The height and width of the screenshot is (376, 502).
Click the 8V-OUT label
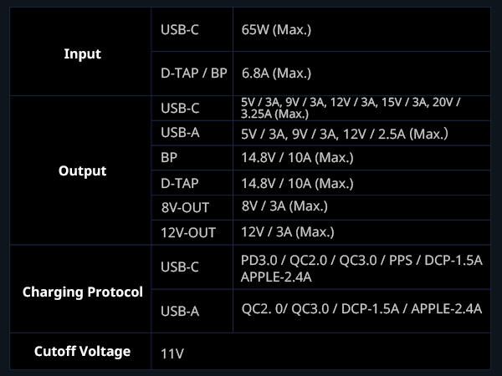[x=185, y=207]
